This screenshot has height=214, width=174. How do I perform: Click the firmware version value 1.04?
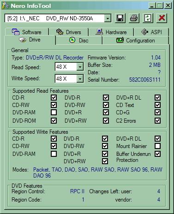coord(156,58)
